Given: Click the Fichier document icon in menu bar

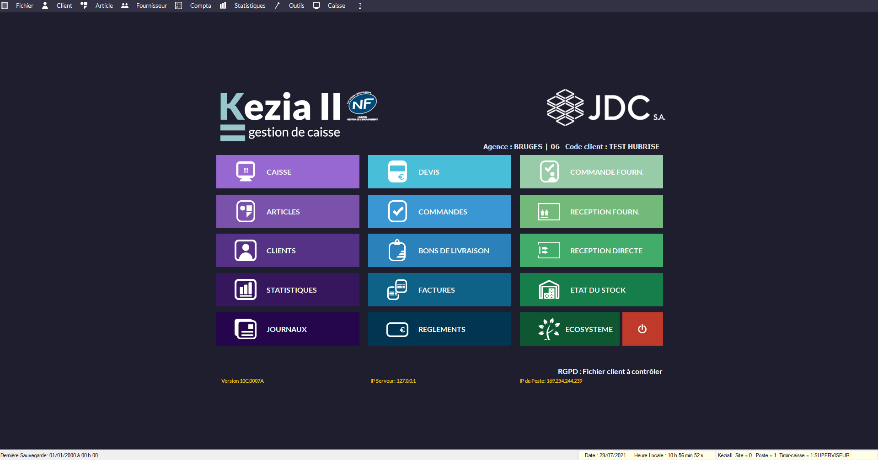Looking at the screenshot, I should tap(5, 5).
